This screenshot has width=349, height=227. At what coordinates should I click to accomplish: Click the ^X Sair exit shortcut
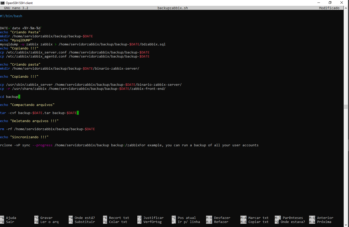[7, 222]
